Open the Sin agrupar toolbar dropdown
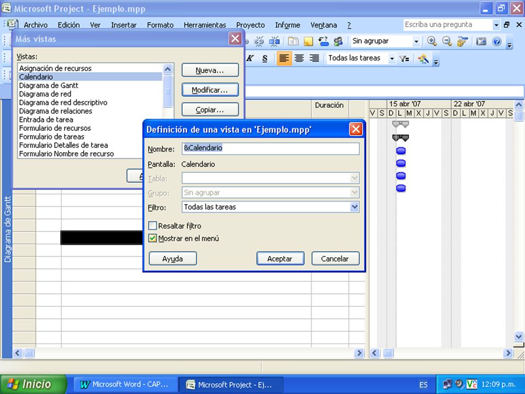 (416, 42)
